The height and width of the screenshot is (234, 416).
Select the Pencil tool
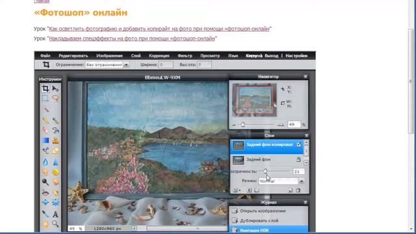pyautogui.click(x=45, y=120)
